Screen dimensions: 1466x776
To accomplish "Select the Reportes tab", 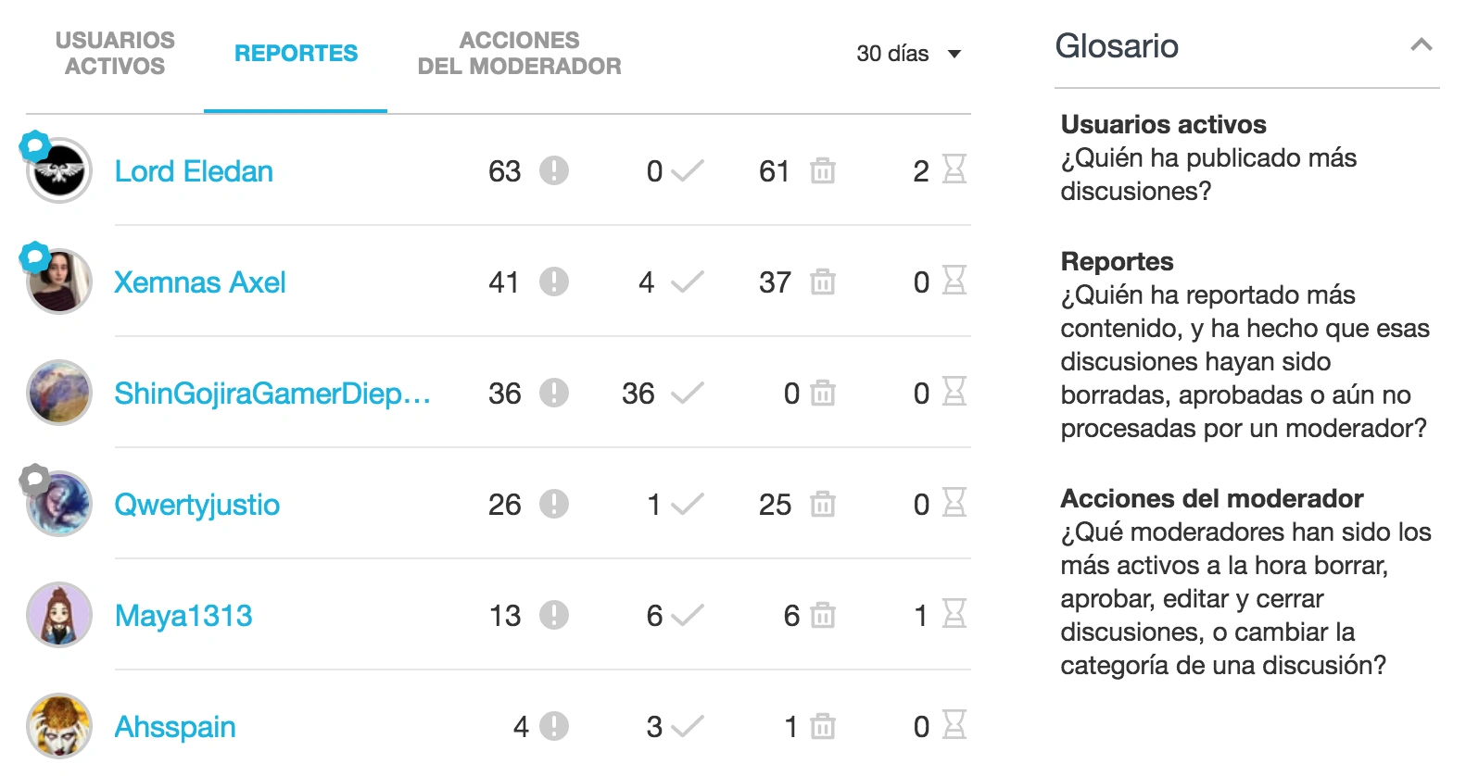I will 296,54.
